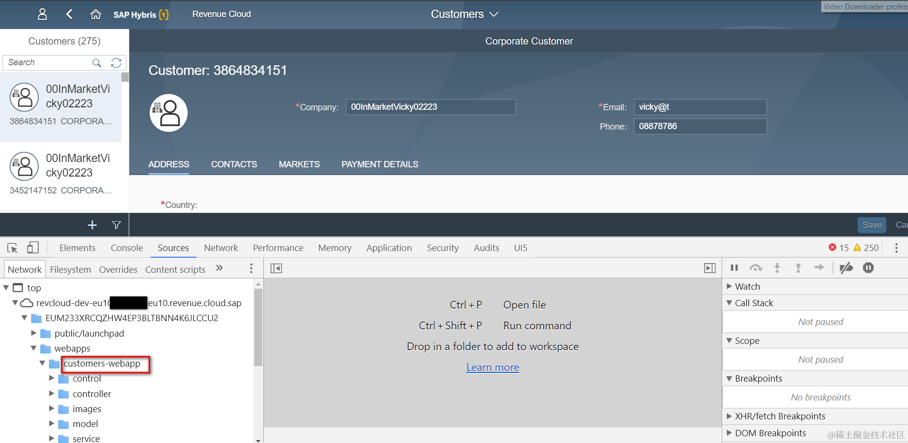Collapse the webapps folder
The image size is (908, 443).
(x=33, y=348)
